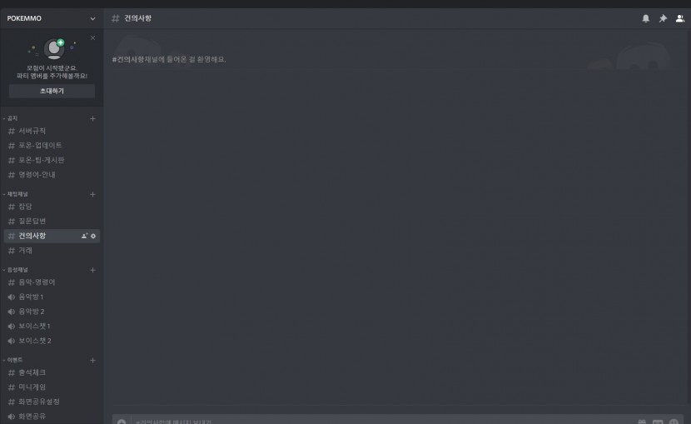Show pinned messages via pin icon

(663, 18)
